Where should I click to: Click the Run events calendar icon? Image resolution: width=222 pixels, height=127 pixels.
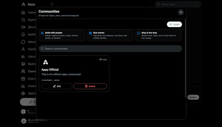pos(90,33)
